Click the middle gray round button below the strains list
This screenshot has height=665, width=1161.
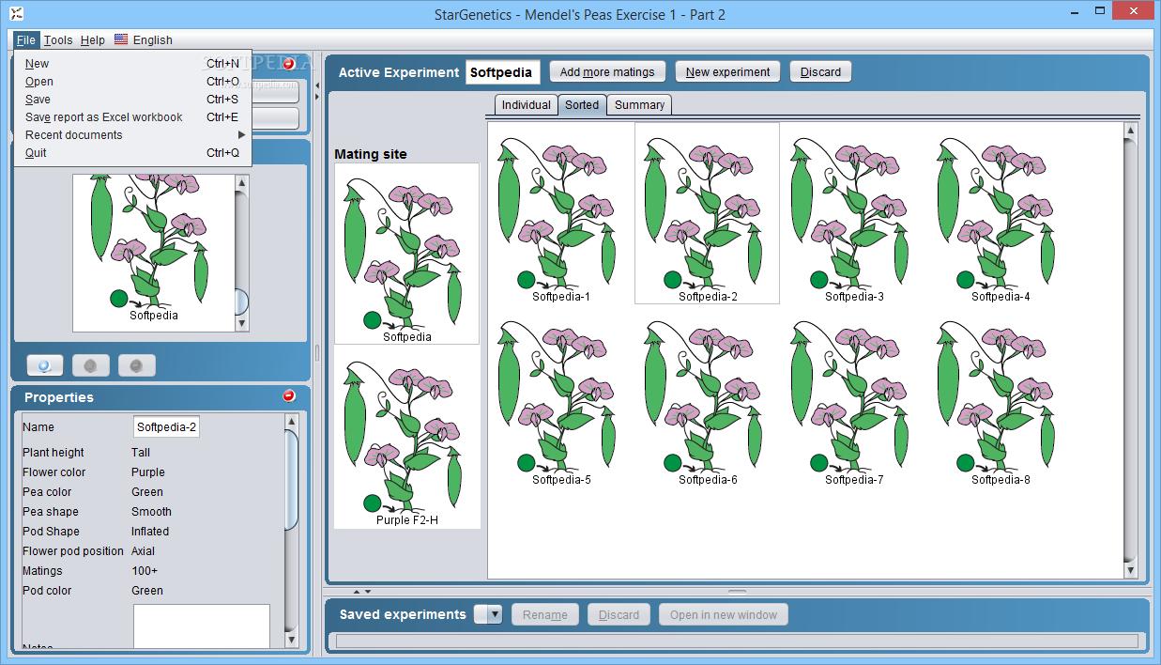coord(91,366)
